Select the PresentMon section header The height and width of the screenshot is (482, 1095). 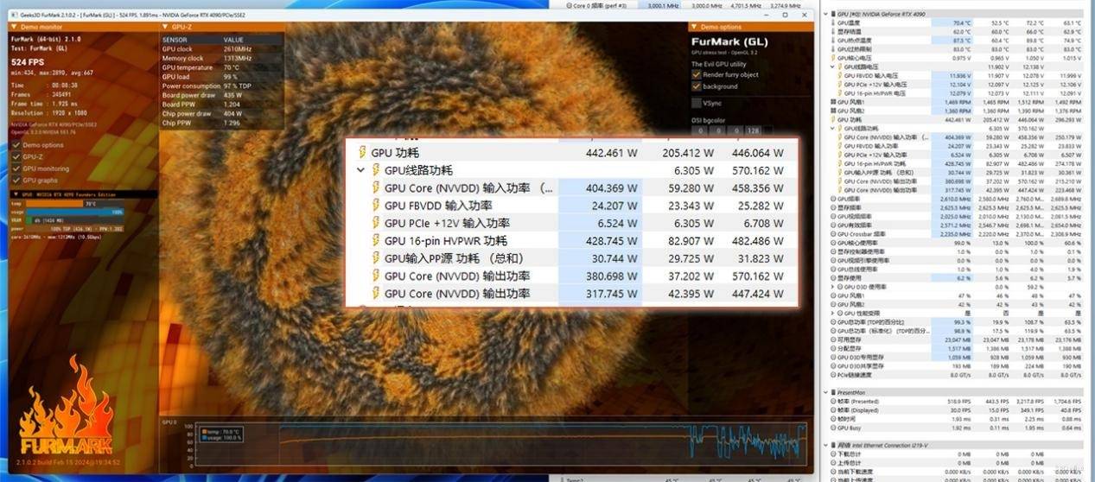[x=853, y=393]
